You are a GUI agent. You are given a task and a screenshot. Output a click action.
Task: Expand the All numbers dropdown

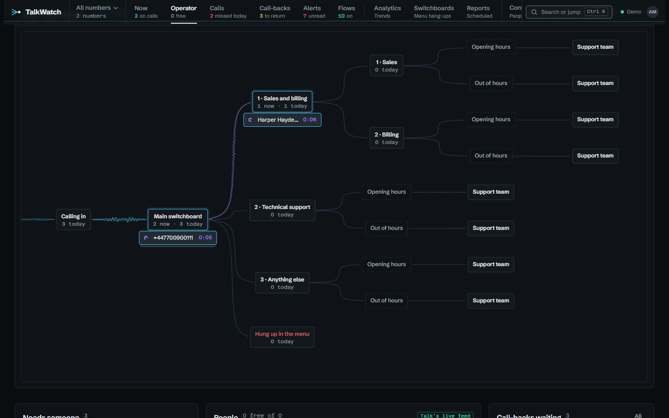coord(97,12)
